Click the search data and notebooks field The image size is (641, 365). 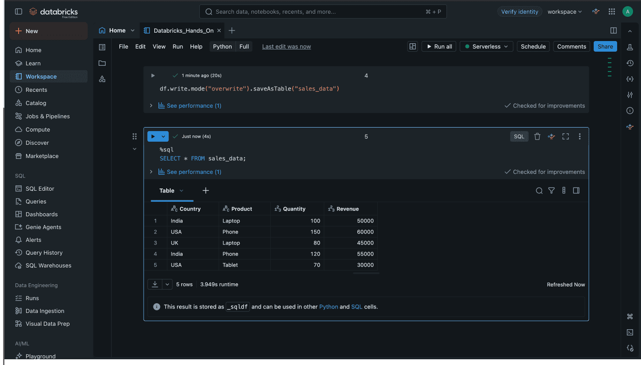tap(323, 12)
